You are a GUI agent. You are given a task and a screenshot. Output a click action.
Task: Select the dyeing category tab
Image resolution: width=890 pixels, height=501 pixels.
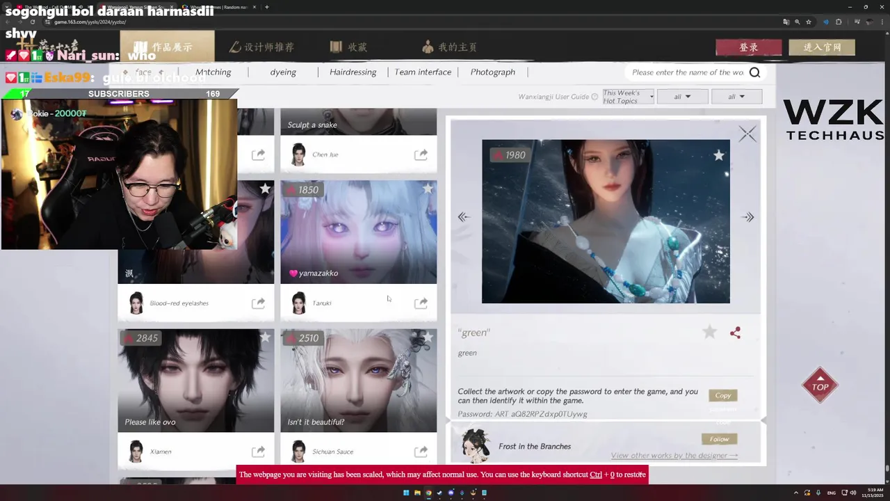pyautogui.click(x=283, y=72)
